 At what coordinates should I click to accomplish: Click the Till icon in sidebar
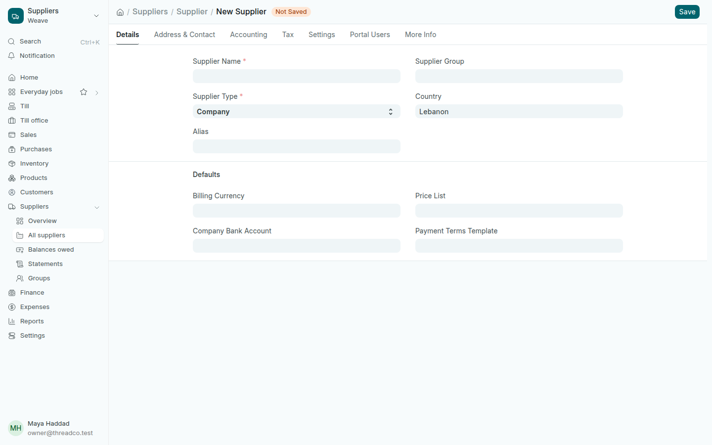pos(12,106)
